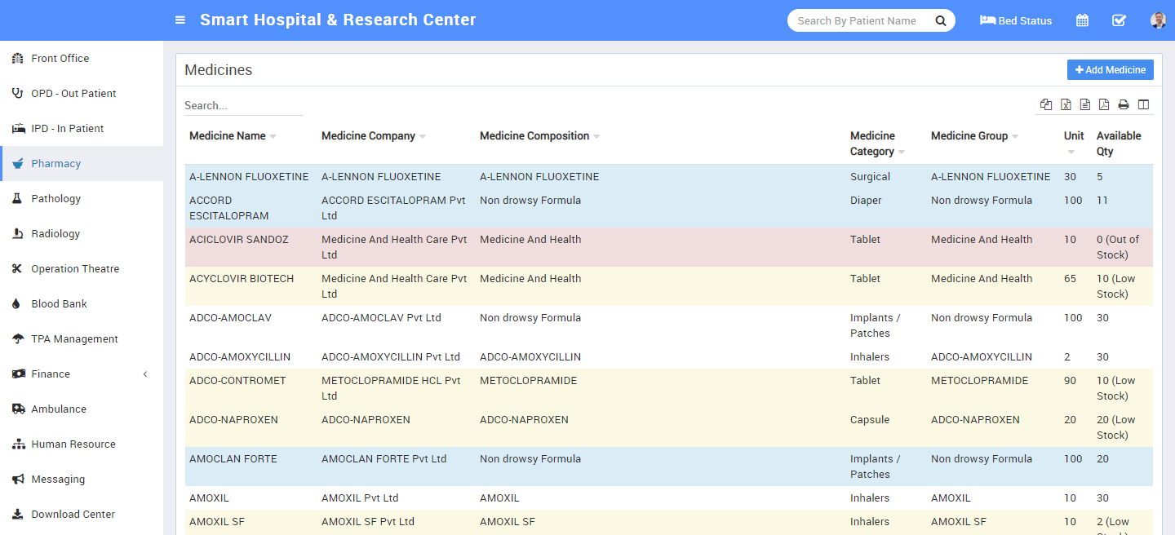Click the magnifier search icon in header
This screenshot has height=535, width=1175.
click(941, 21)
